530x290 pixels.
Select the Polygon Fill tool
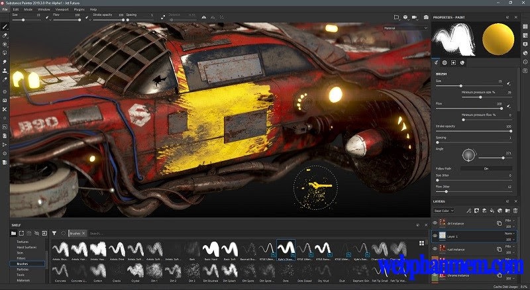(5, 53)
